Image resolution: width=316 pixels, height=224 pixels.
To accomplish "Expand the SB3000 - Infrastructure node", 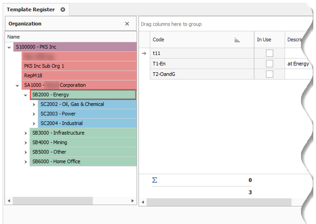I will (x=25, y=133).
